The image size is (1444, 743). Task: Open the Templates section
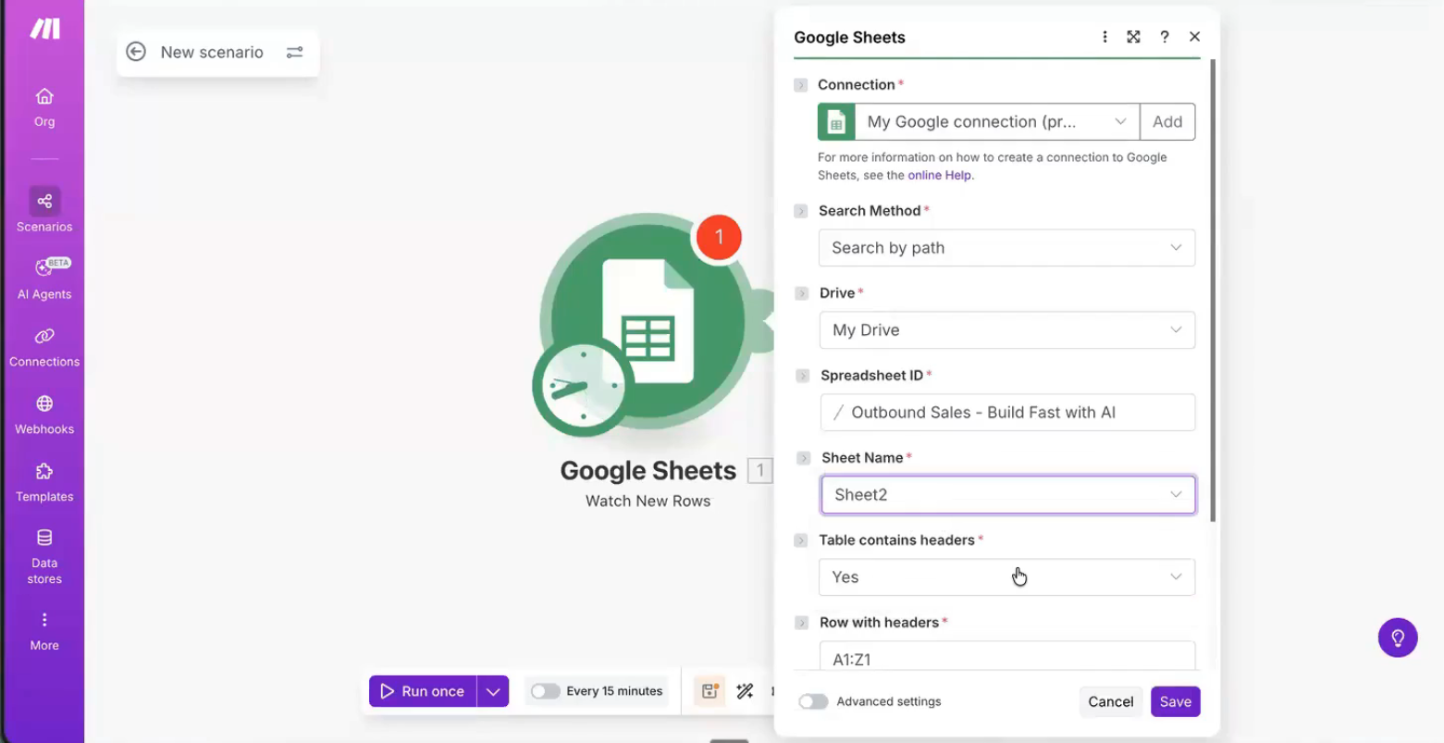click(x=44, y=472)
